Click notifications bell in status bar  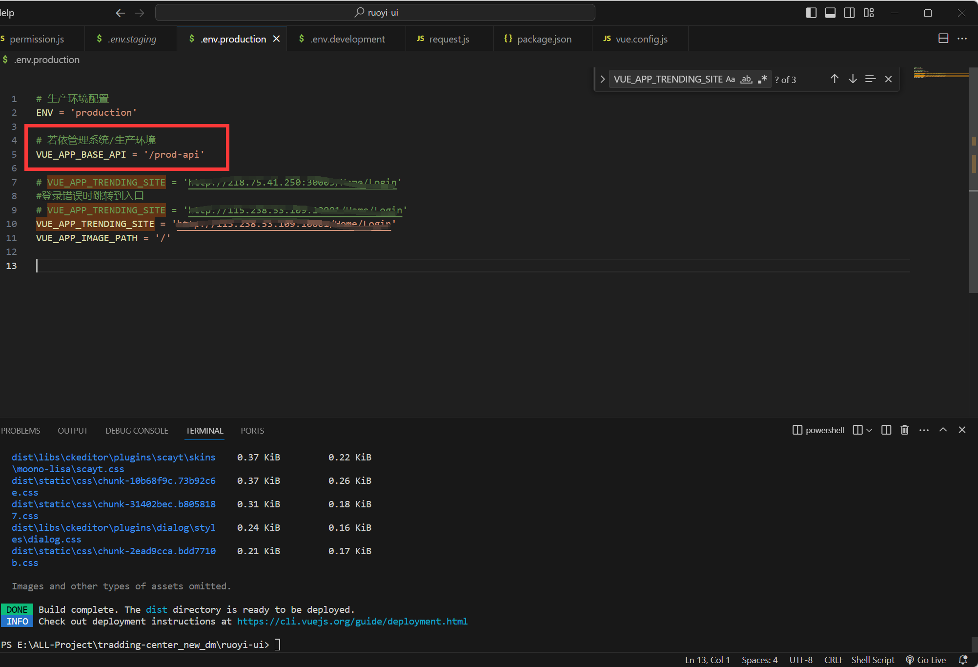coord(963,660)
